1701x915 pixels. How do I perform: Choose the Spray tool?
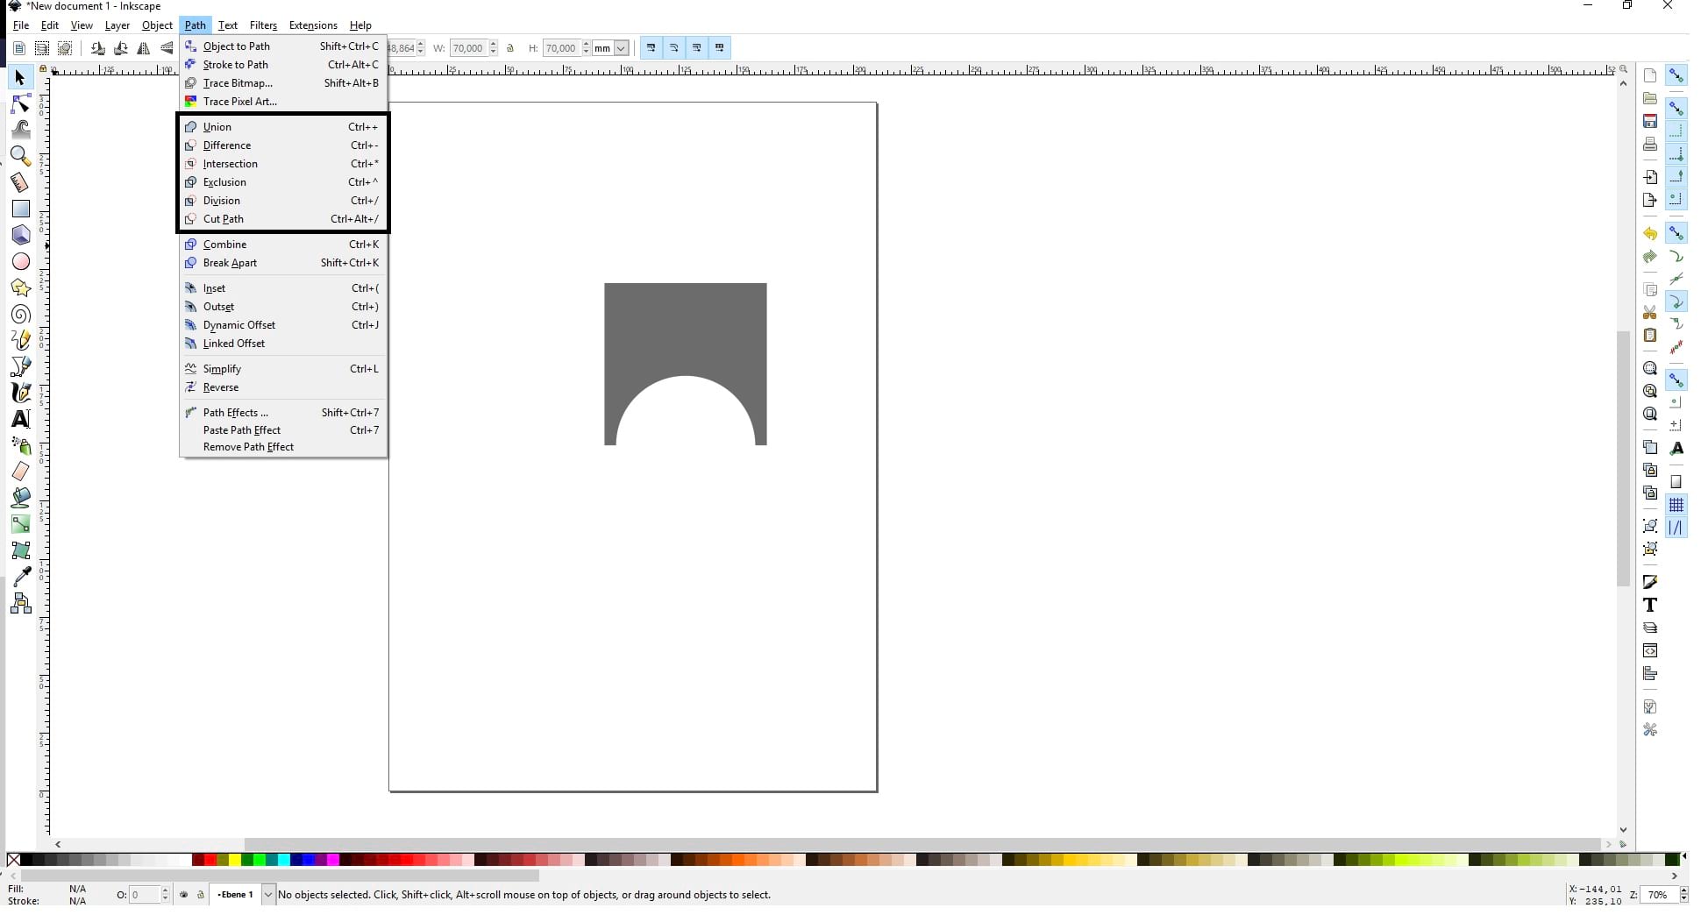tap(20, 445)
